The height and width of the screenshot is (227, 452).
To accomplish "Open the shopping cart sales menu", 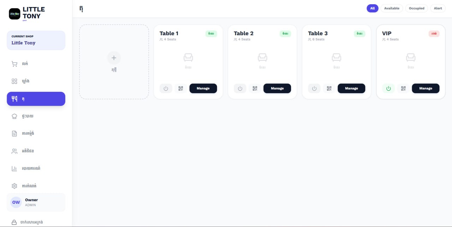I will (x=36, y=64).
